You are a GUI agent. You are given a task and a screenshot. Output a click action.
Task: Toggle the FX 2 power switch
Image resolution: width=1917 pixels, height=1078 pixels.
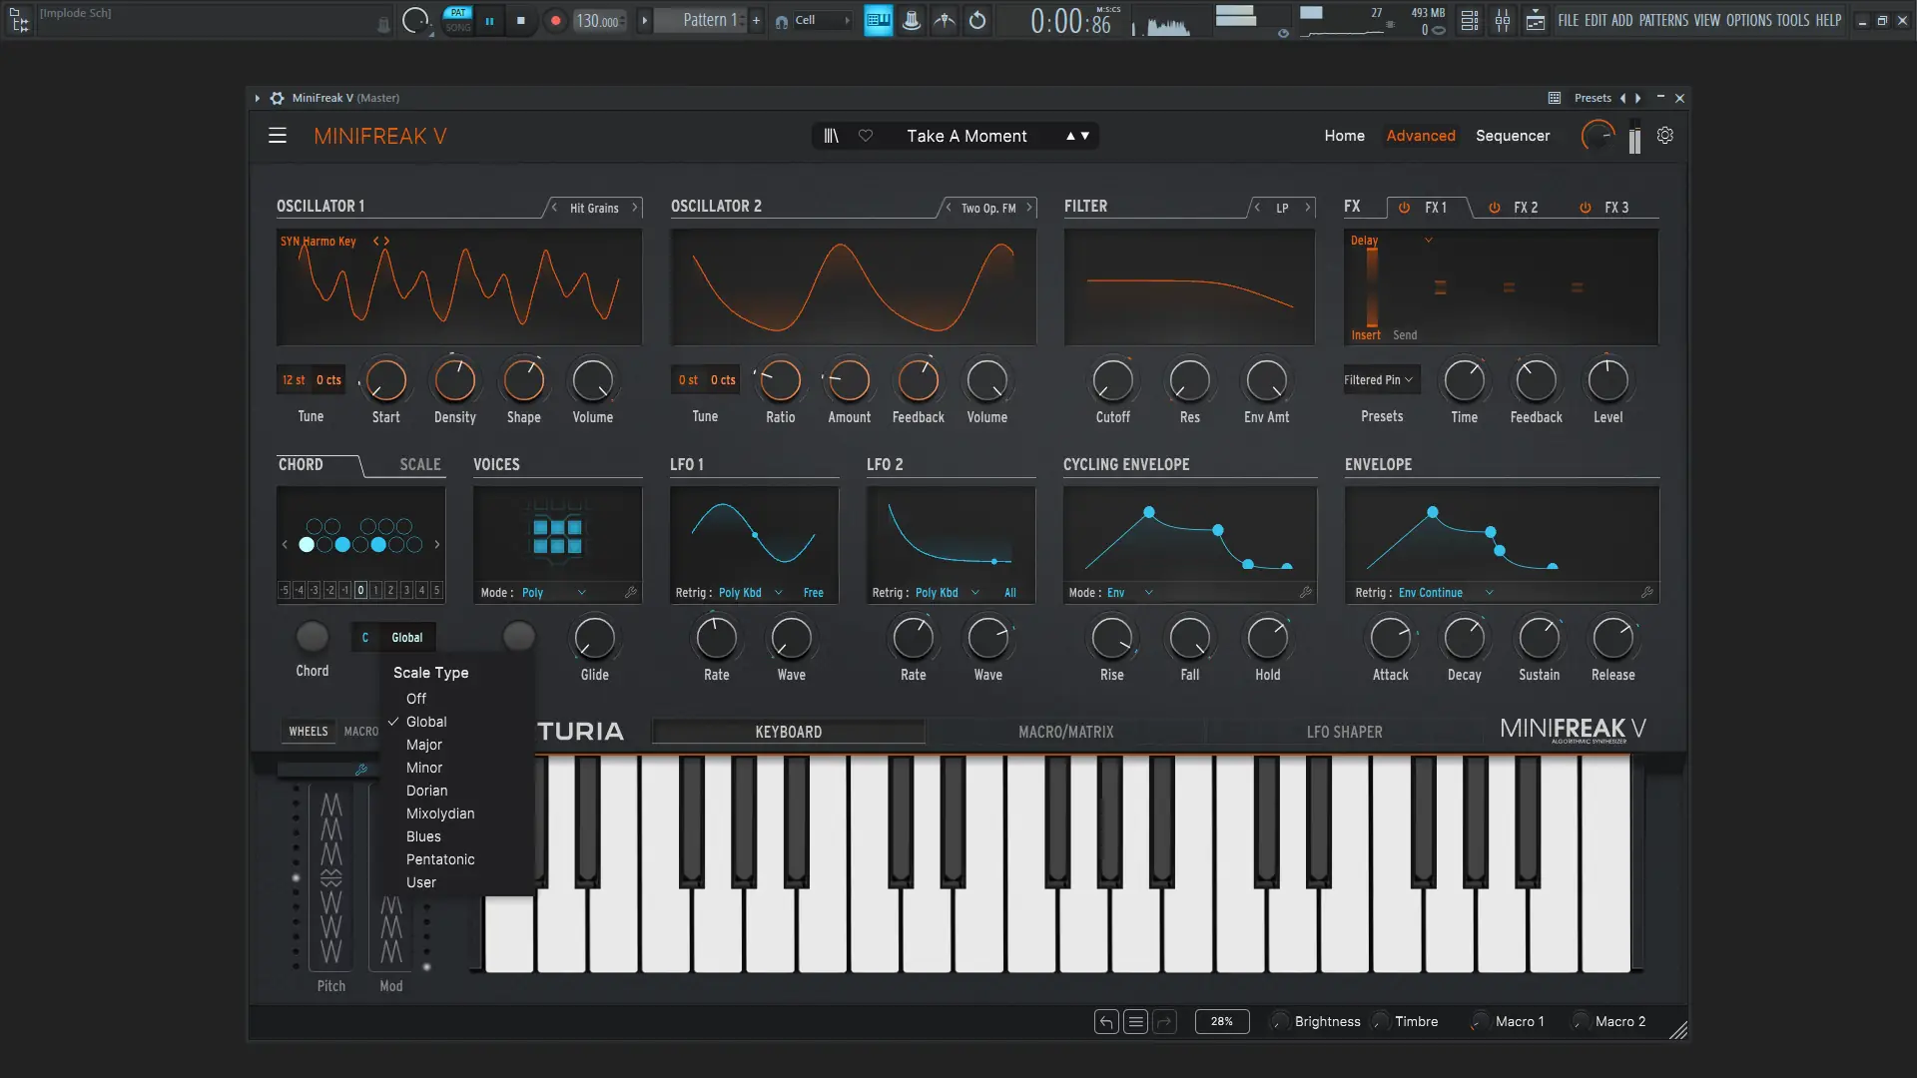[1493, 208]
